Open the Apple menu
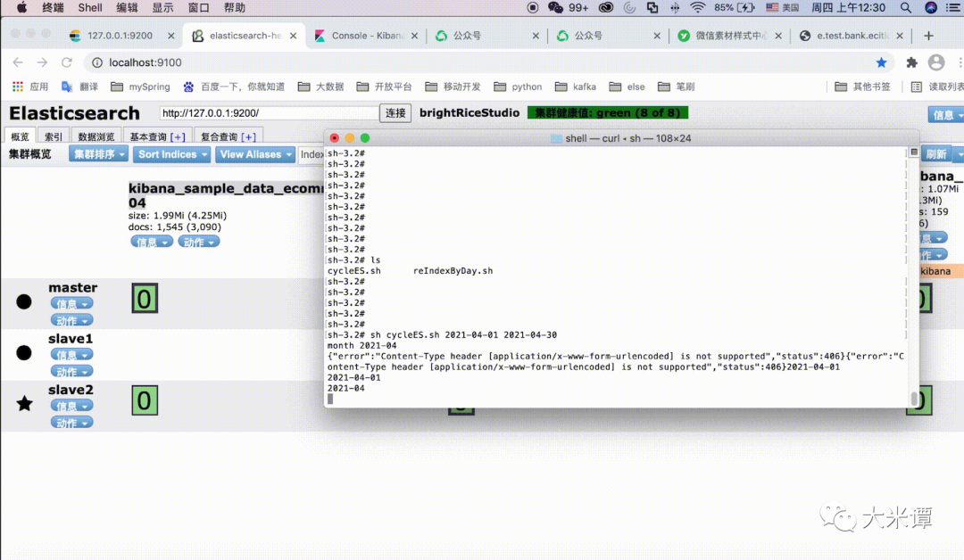This screenshot has height=560, width=964. tap(21, 7)
